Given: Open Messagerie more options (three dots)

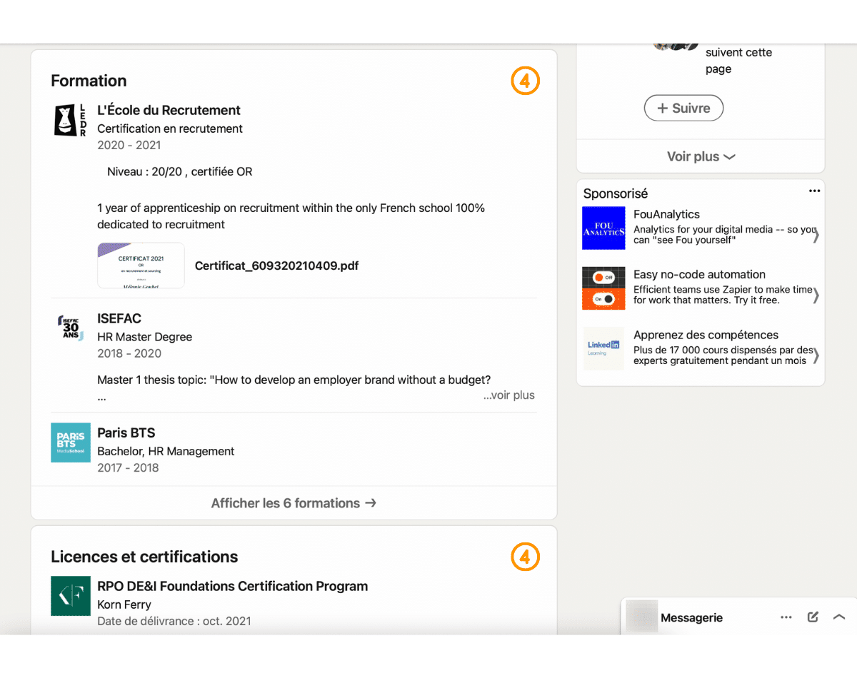Looking at the screenshot, I should (x=786, y=617).
